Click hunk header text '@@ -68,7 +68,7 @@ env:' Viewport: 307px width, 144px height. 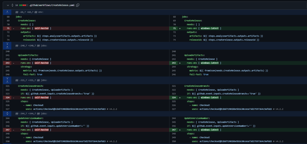29,12
